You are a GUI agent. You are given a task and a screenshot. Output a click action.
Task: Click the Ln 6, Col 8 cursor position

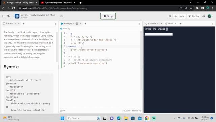click(126, 111)
